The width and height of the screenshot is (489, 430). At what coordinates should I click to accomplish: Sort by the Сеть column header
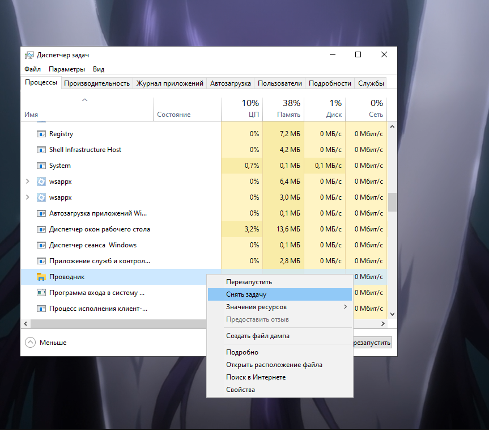pyautogui.click(x=367, y=109)
